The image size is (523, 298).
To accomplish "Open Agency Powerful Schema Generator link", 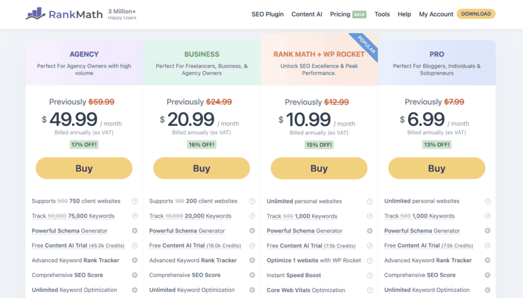I will point(69,231).
